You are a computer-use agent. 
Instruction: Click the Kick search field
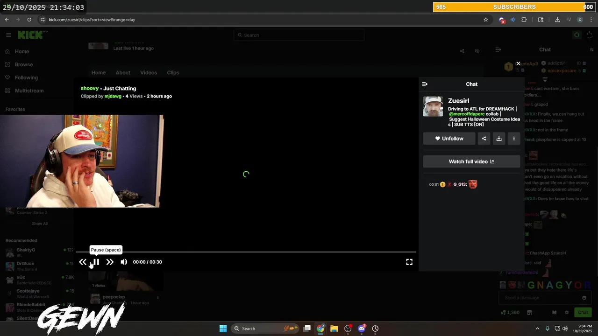[299, 35]
